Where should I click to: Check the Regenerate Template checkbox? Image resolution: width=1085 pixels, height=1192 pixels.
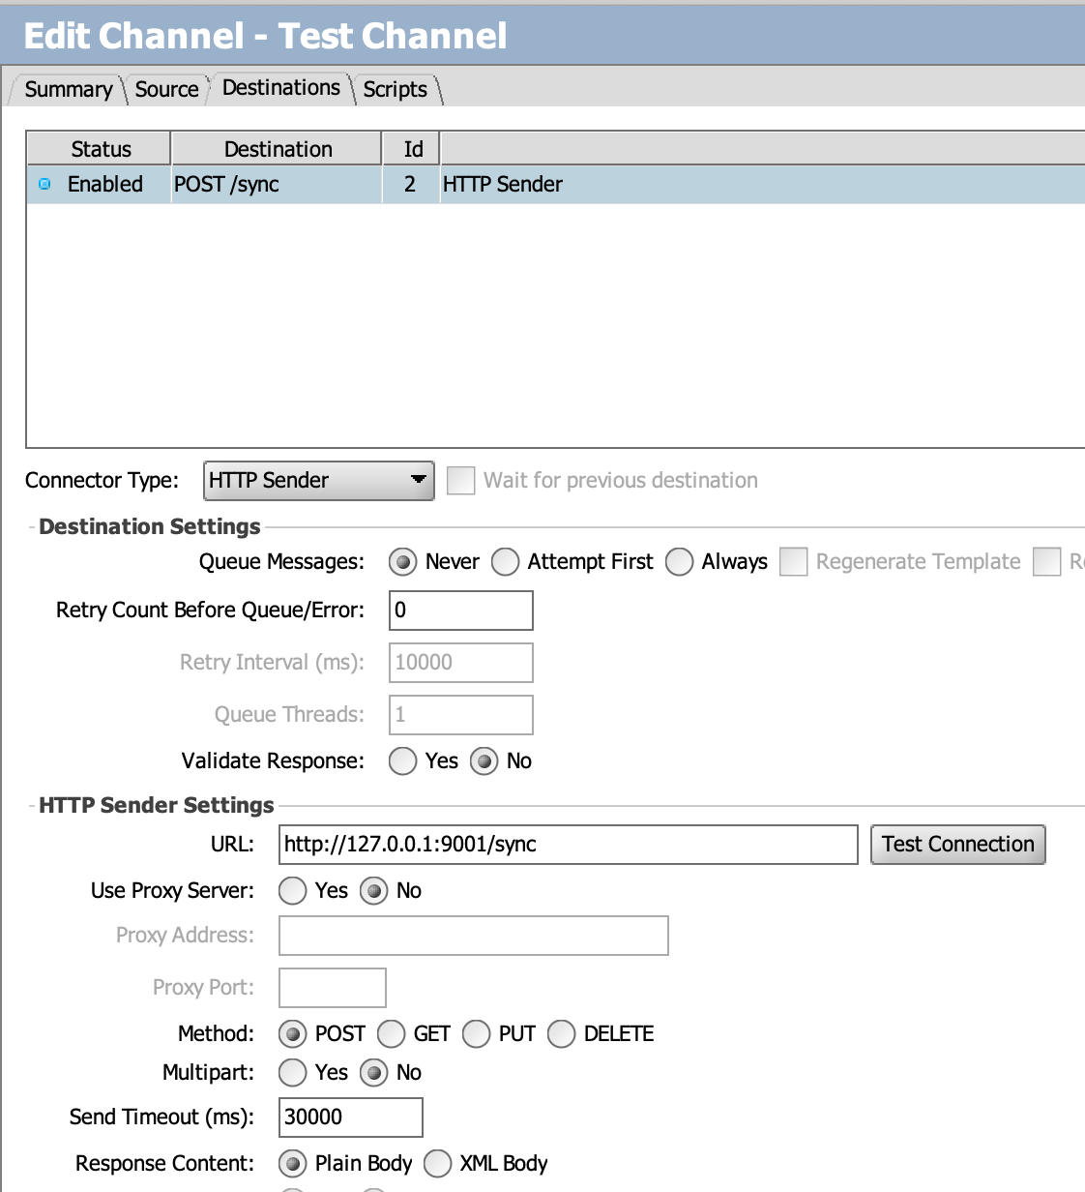pos(793,561)
